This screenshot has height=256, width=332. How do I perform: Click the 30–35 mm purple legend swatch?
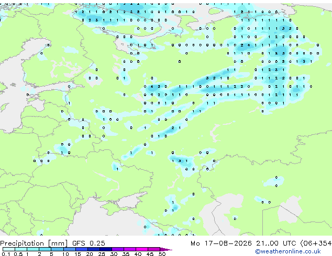tap(117, 249)
